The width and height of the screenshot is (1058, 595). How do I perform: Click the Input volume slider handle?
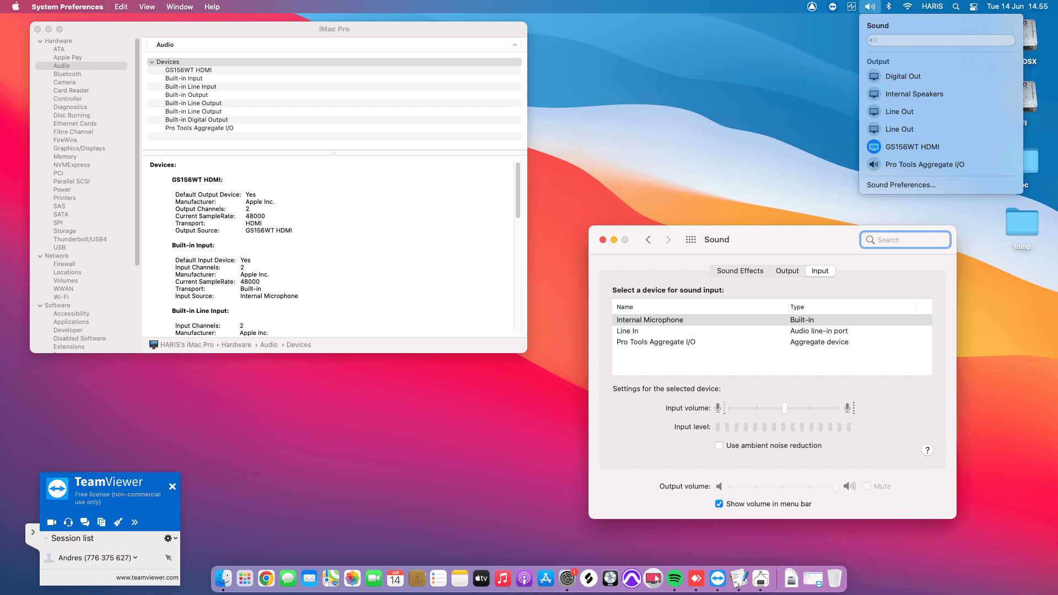784,408
